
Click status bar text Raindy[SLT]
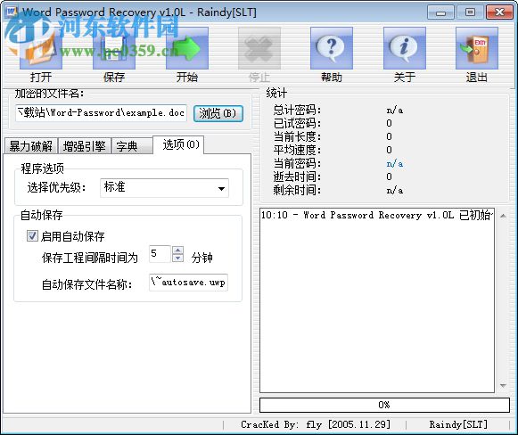458,424
